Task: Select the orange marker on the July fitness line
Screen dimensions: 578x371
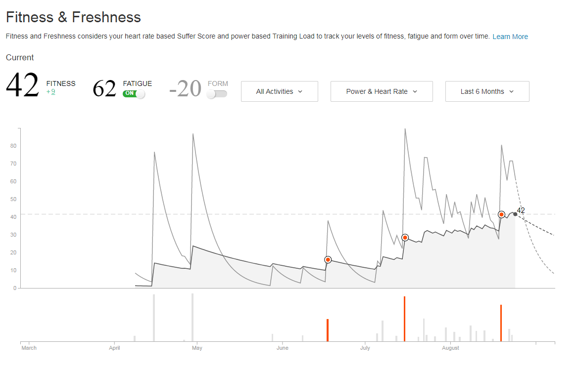Action: 405,238
